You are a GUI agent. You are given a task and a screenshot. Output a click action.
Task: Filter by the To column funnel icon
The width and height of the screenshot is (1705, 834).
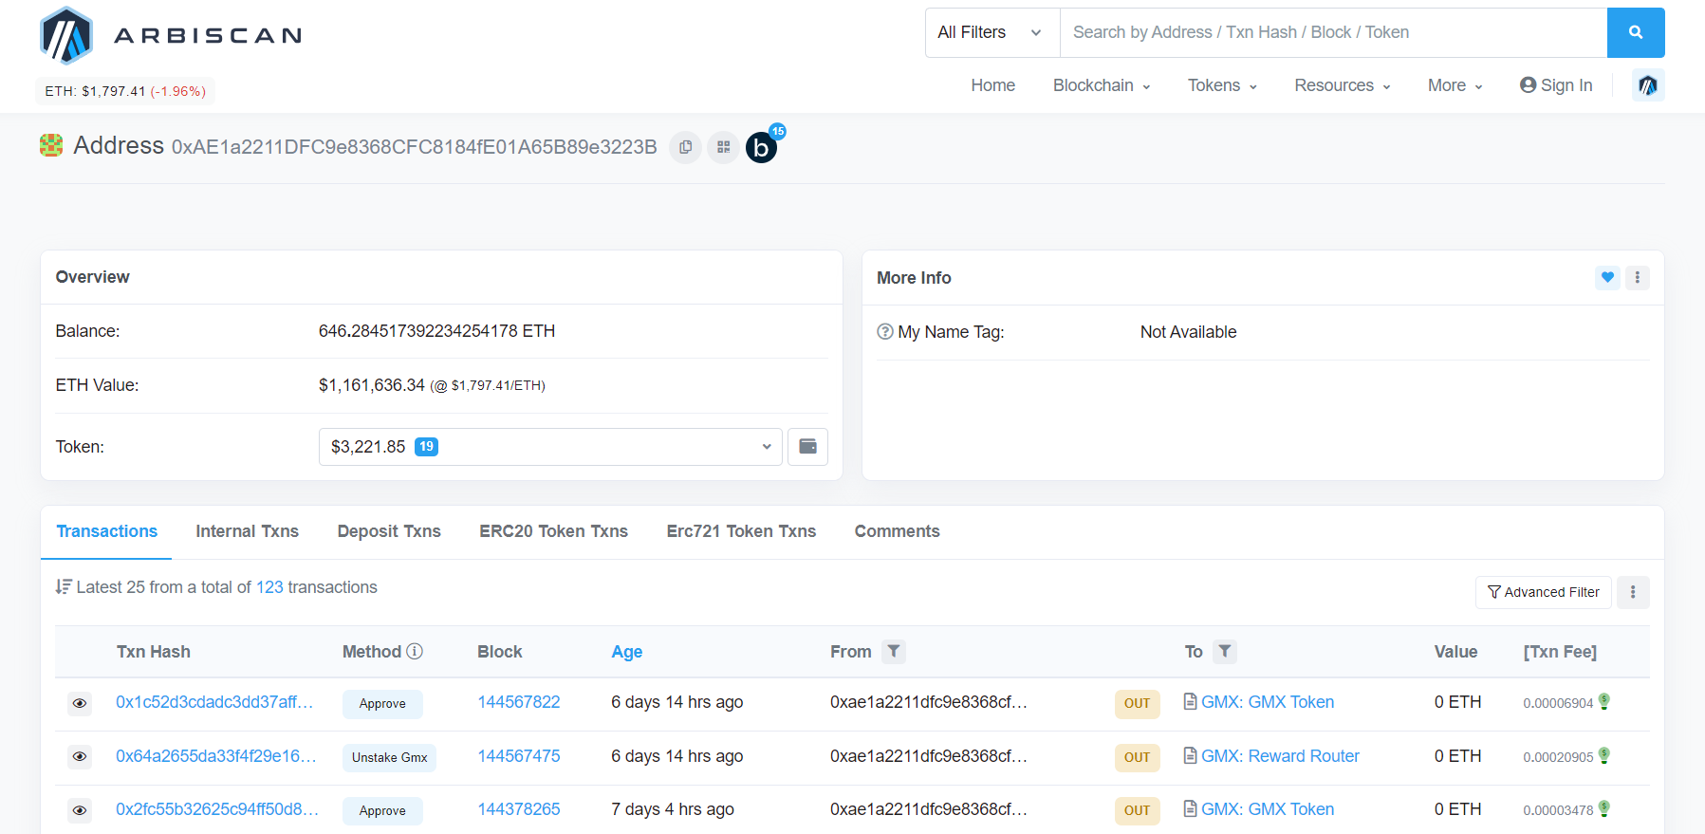1225,651
